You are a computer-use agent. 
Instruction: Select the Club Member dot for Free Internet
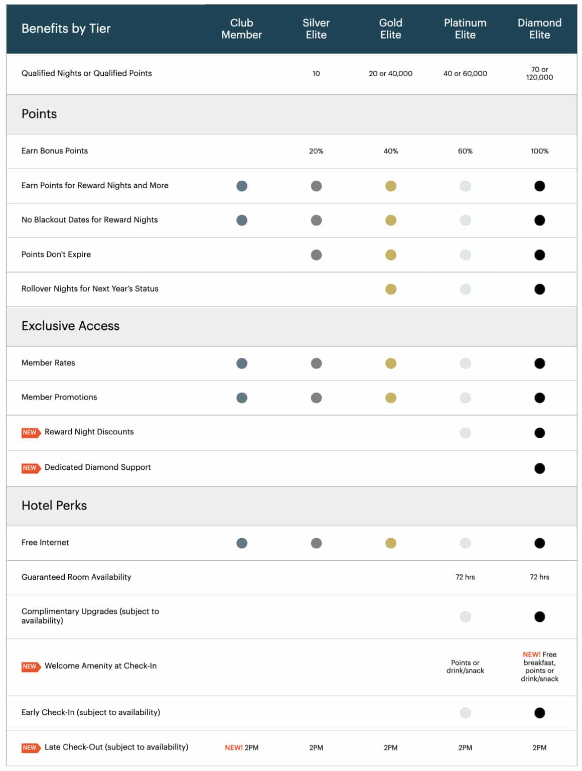point(241,543)
